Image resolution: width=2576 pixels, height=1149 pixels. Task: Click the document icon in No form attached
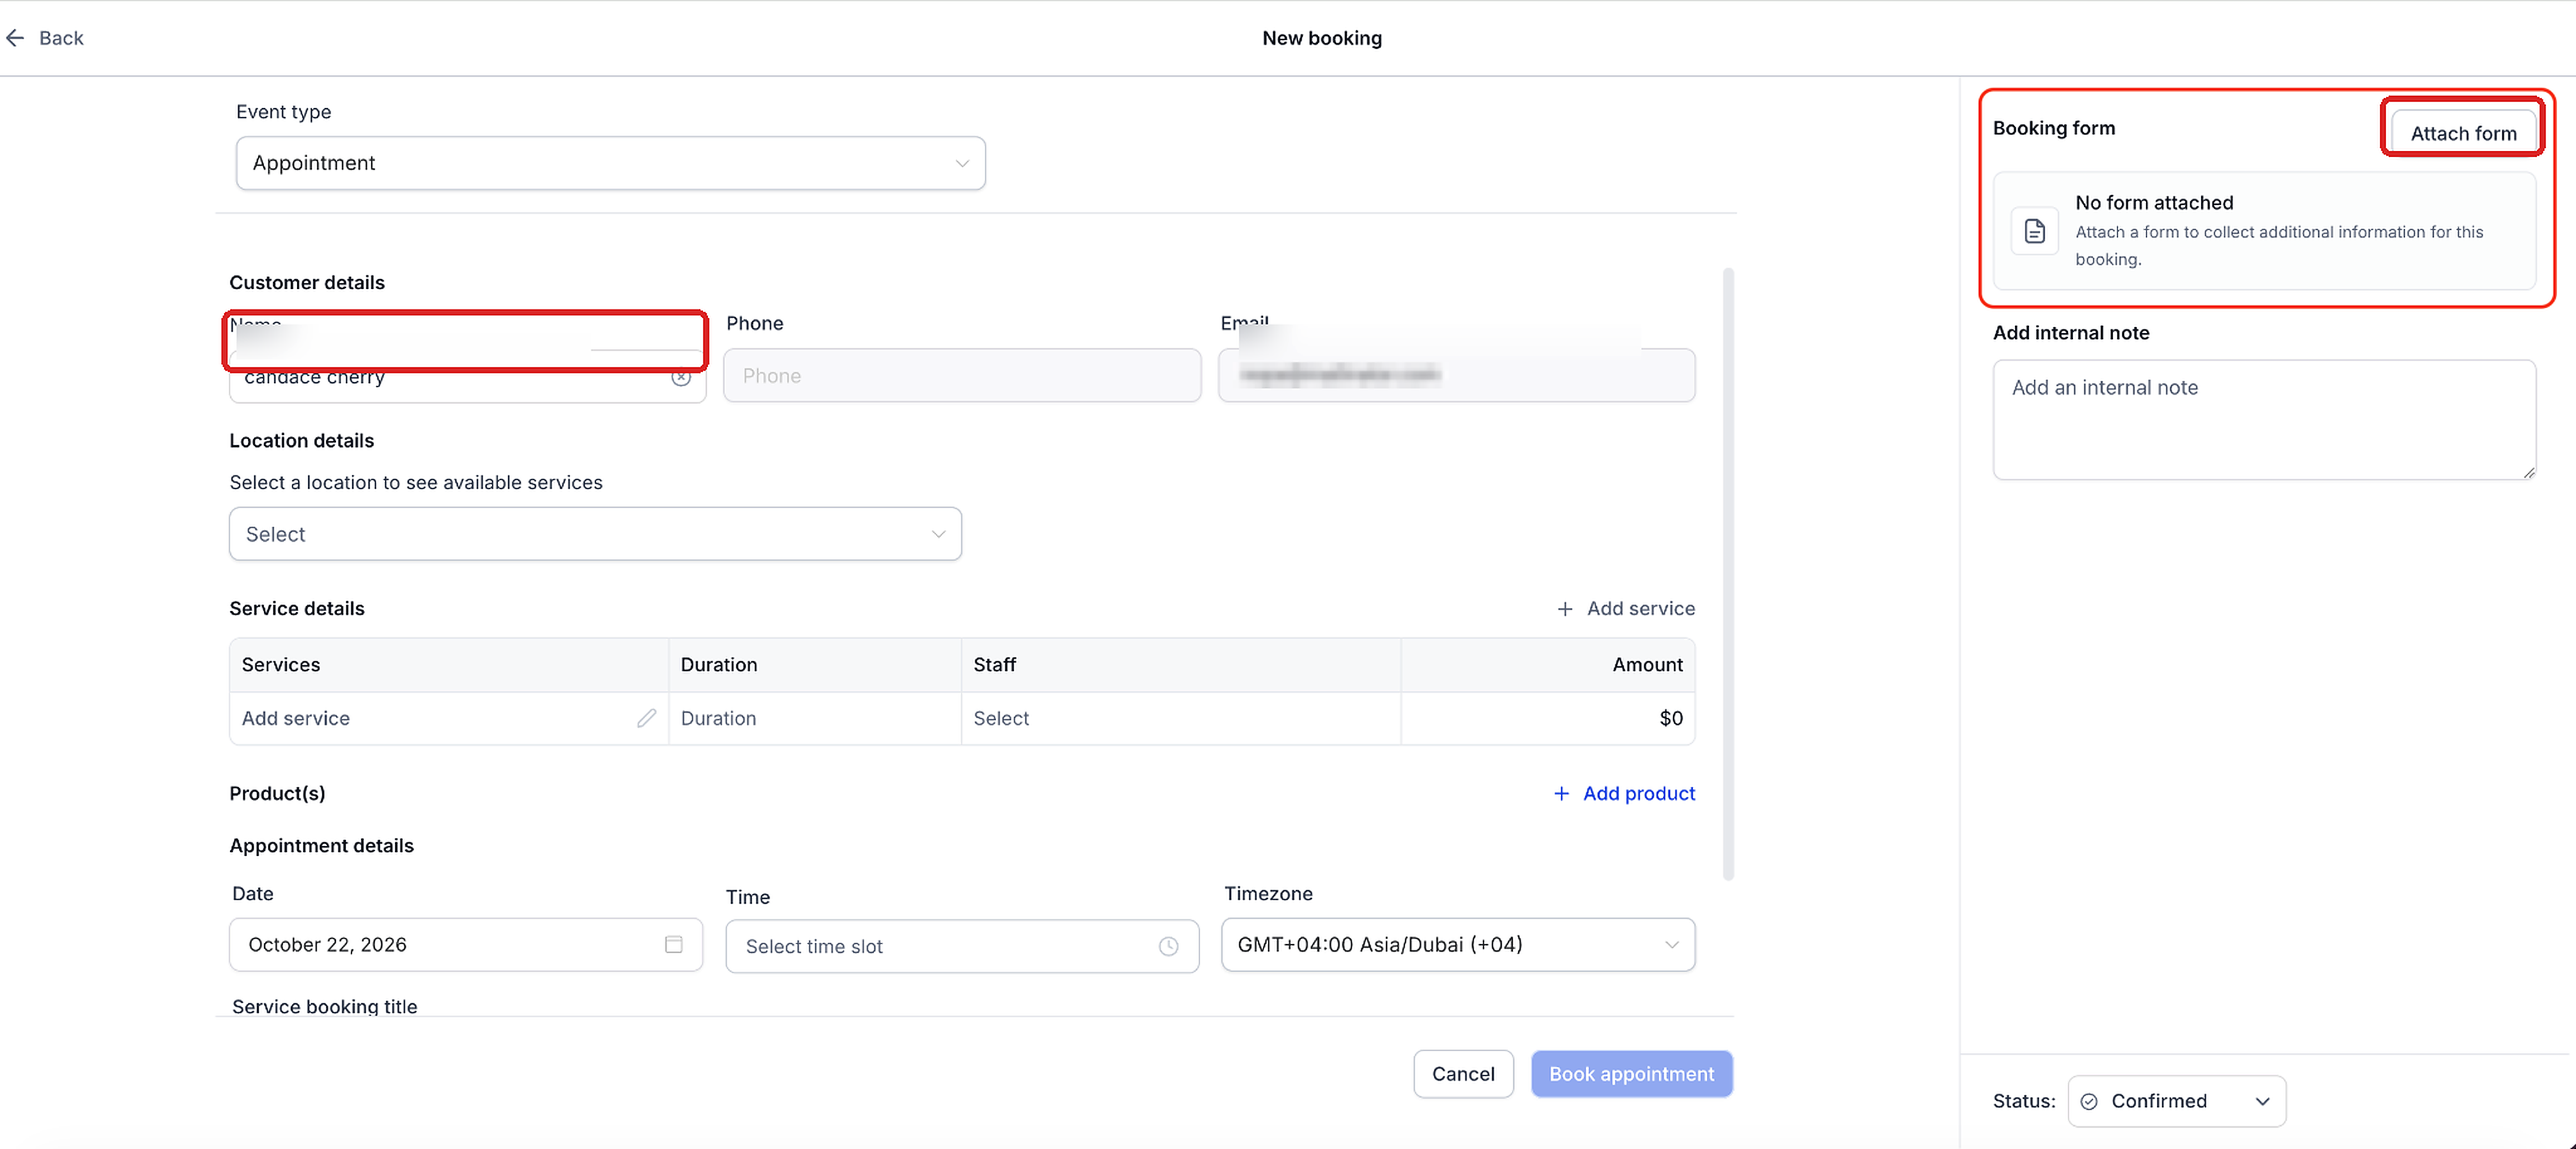(x=2034, y=232)
